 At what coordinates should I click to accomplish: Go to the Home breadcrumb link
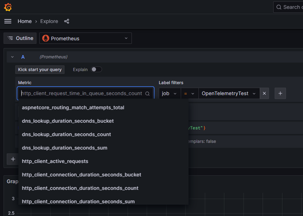point(25,21)
